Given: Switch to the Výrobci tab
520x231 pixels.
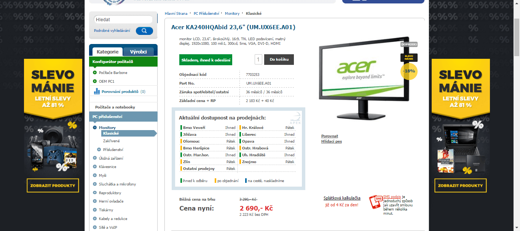Looking at the screenshot, I should [x=139, y=52].
